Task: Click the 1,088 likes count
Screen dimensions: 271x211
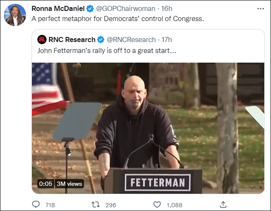Action: [x=175, y=205]
